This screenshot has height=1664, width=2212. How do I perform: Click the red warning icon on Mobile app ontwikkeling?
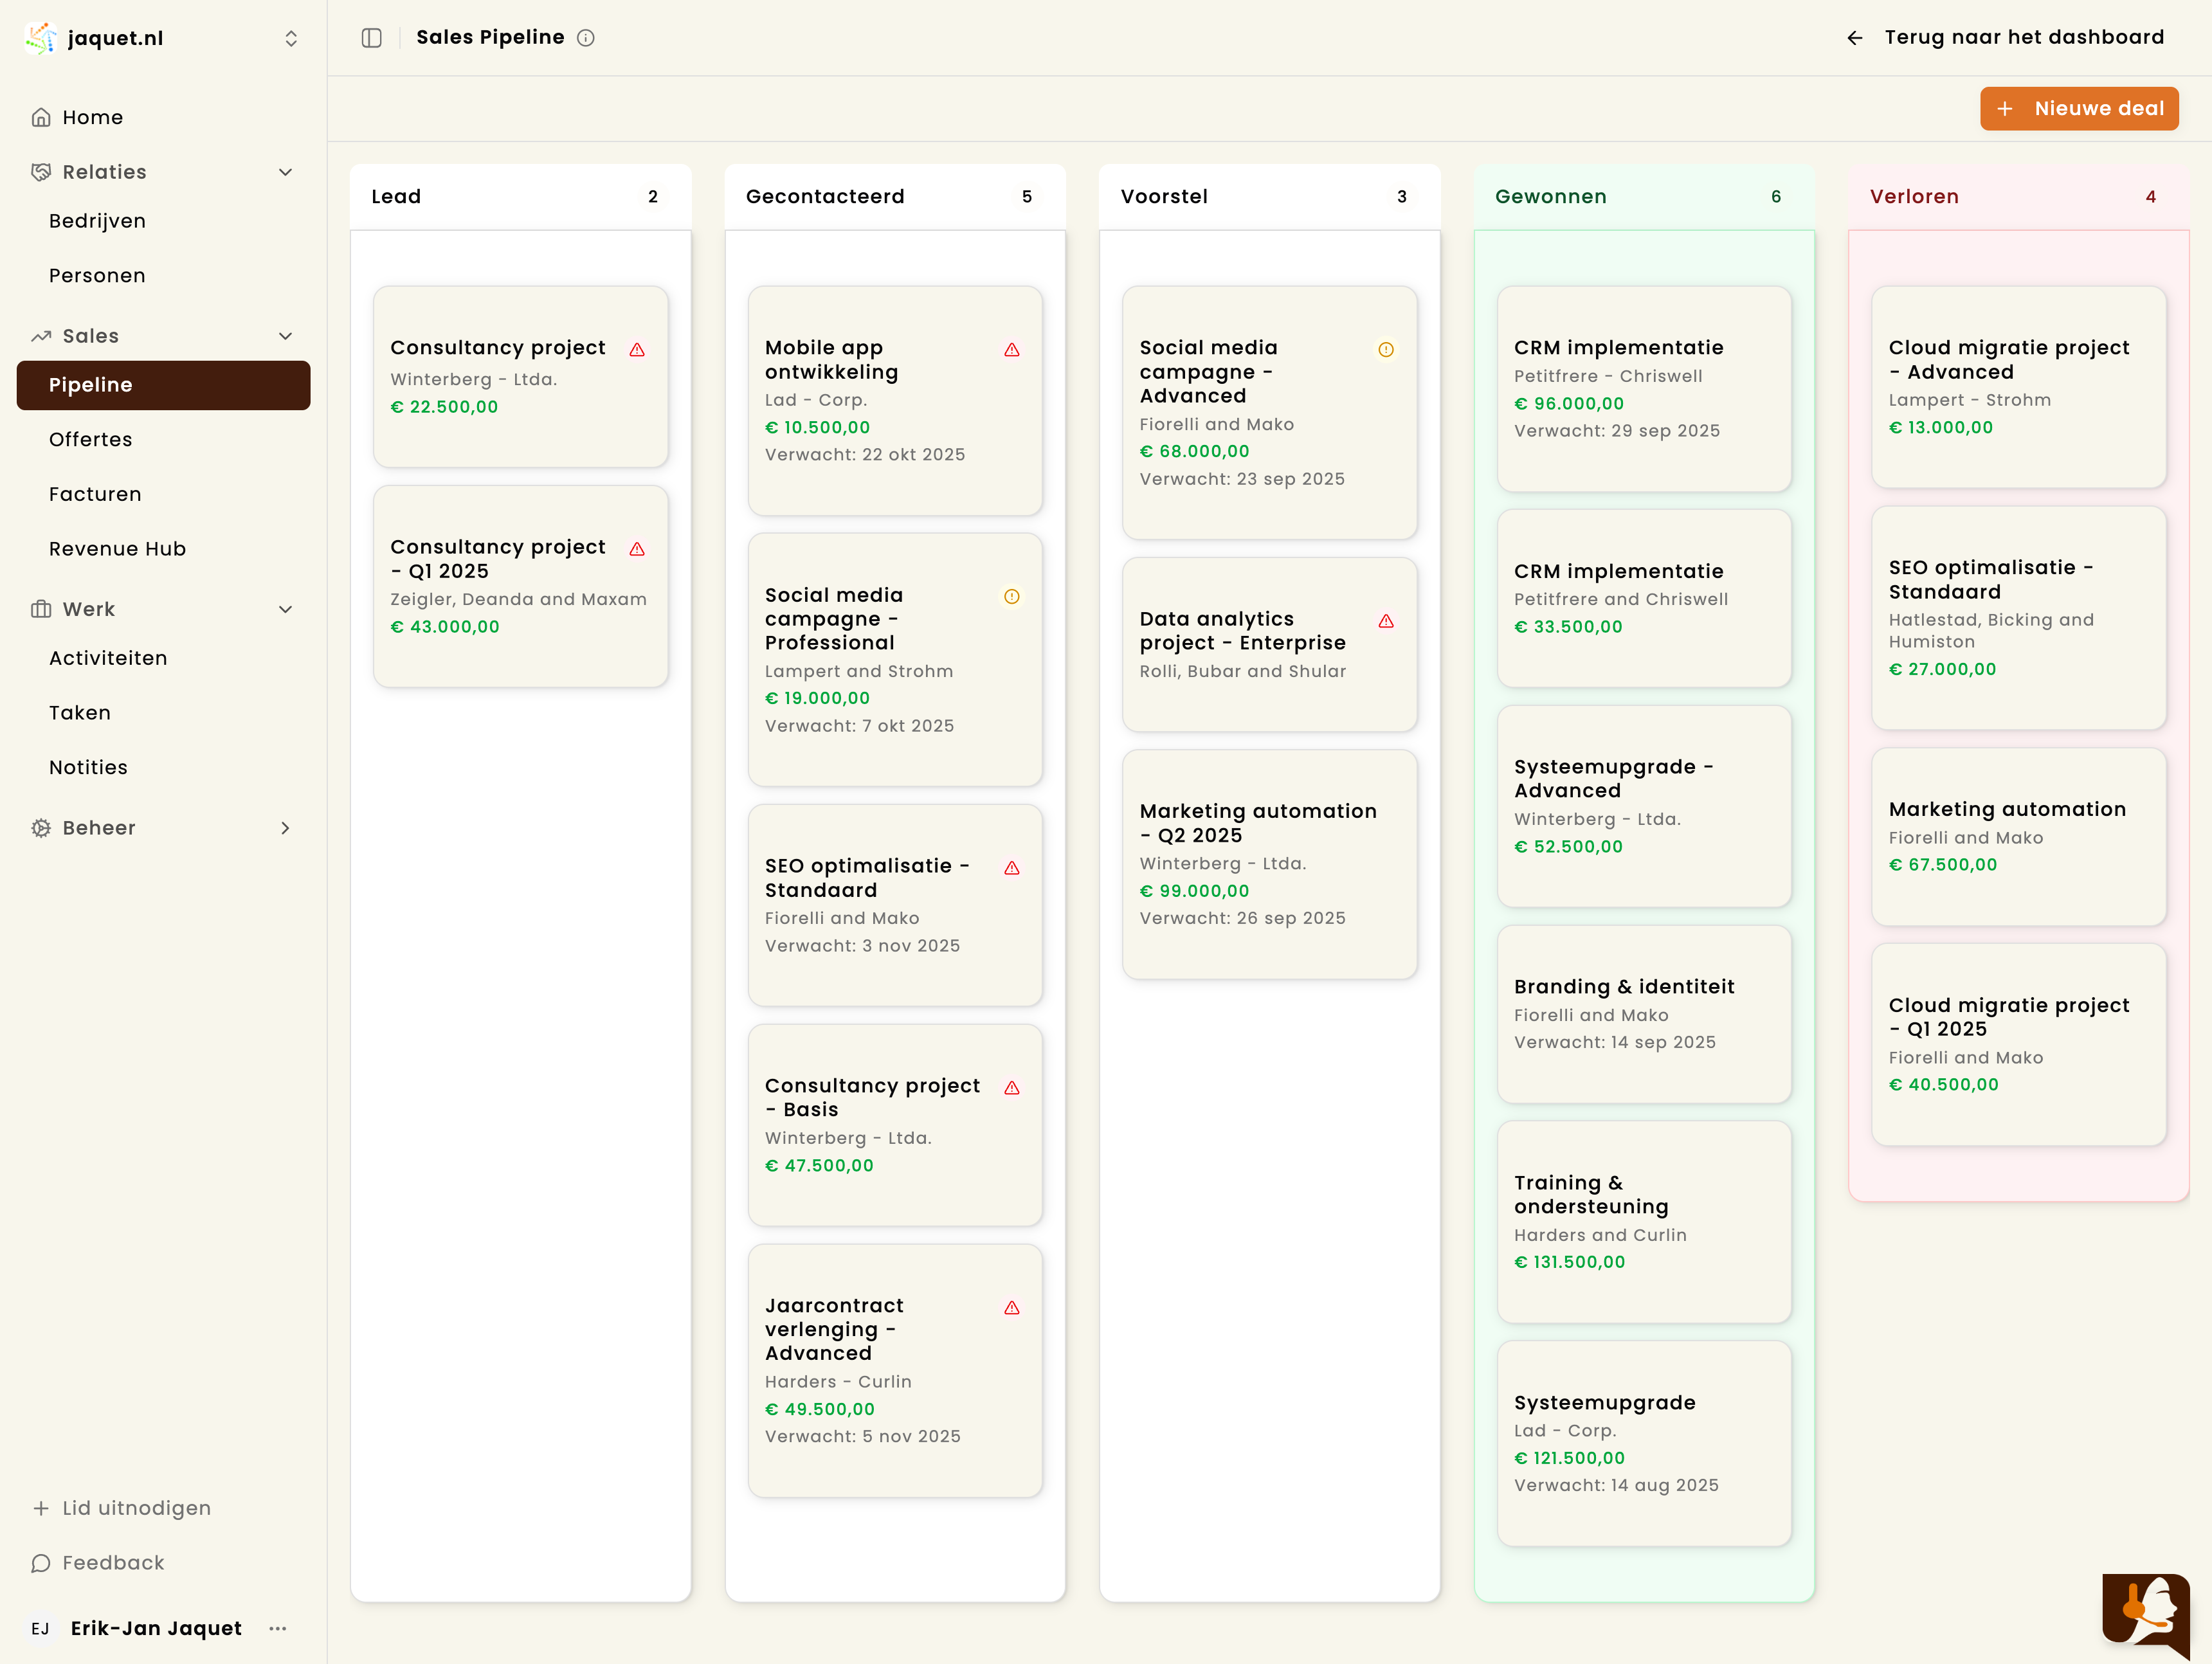(1011, 350)
